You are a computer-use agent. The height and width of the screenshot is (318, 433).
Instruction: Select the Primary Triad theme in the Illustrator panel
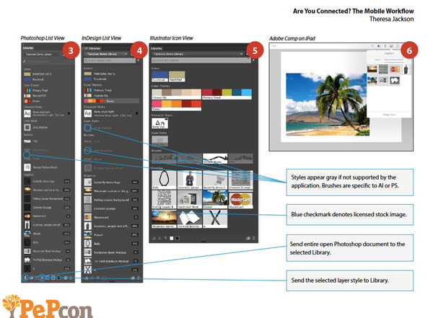(227, 94)
